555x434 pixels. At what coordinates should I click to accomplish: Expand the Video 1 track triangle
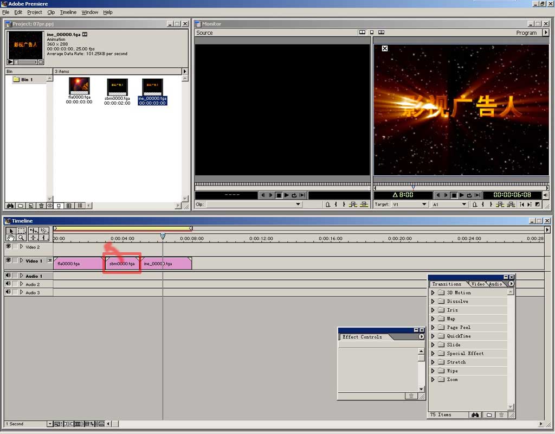click(22, 261)
